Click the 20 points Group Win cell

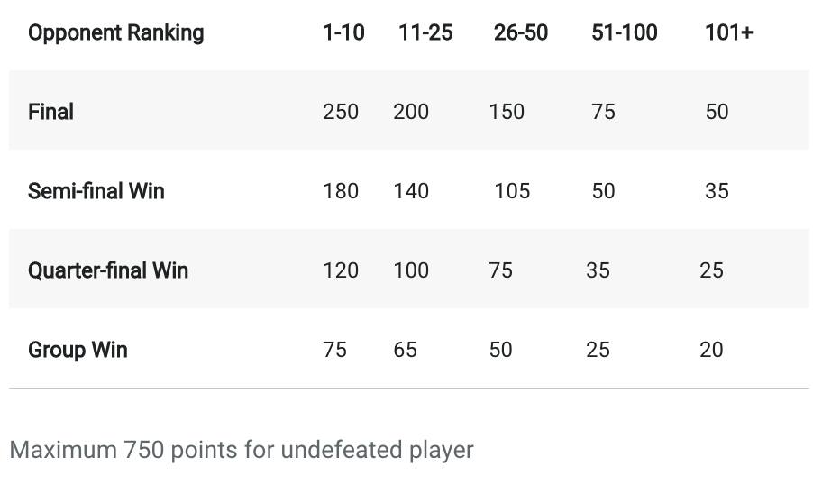(711, 350)
